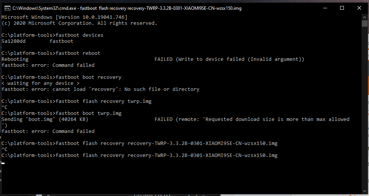Click the 'fastboot reboot' command line
Screen dimensions: 369x196
[51, 53]
